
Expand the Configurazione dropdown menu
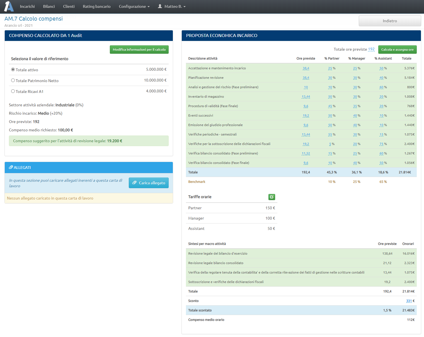click(x=134, y=6)
